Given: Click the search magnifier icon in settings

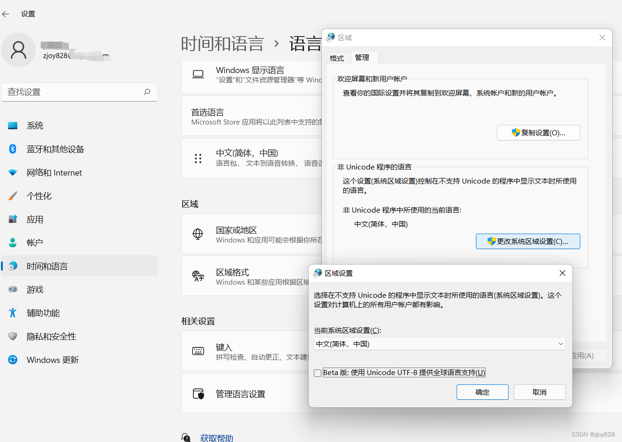Looking at the screenshot, I should click(147, 92).
